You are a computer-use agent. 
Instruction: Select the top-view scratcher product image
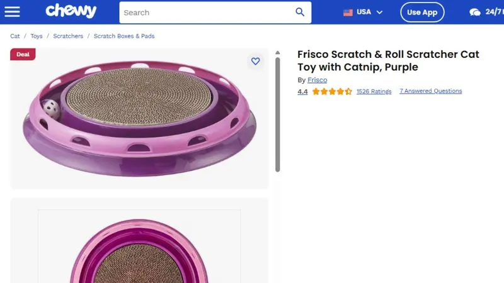pyautogui.click(x=139, y=247)
